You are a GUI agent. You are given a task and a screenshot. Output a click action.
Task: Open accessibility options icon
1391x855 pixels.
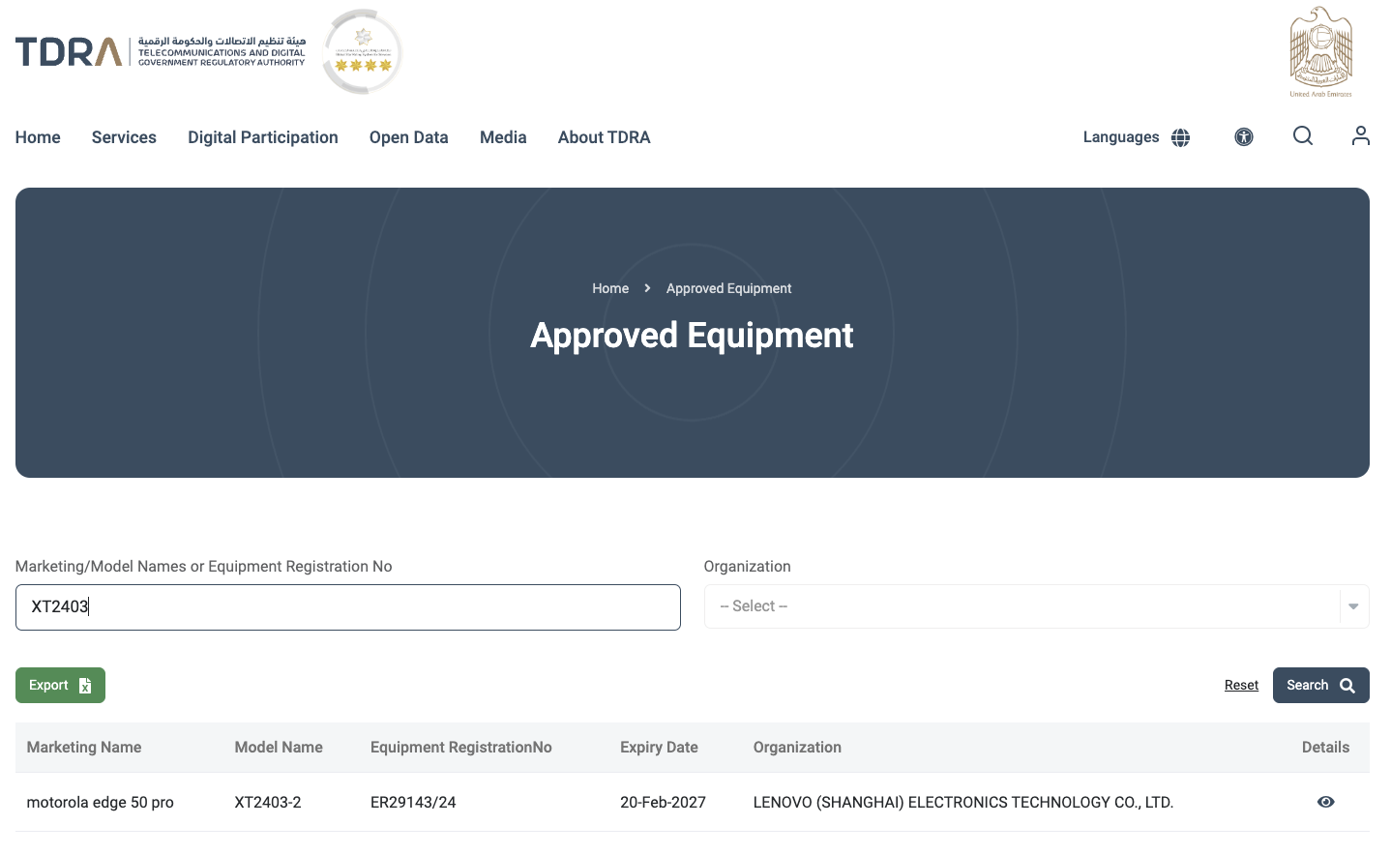point(1244,137)
